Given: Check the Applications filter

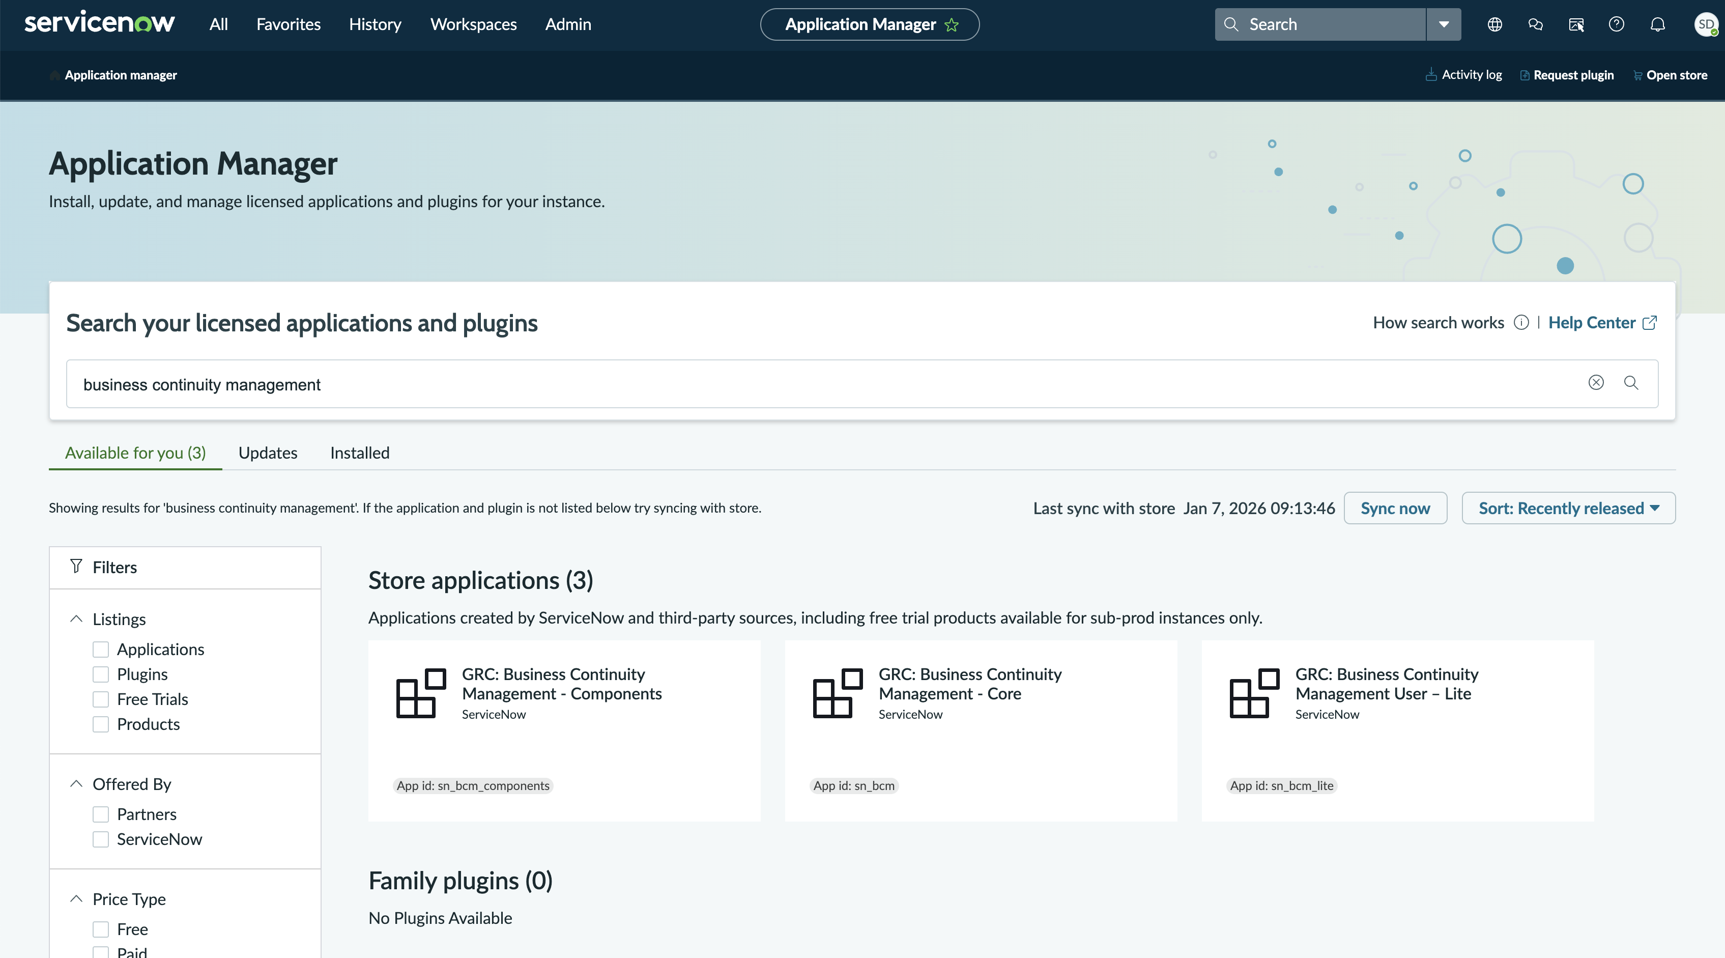Looking at the screenshot, I should point(100,649).
